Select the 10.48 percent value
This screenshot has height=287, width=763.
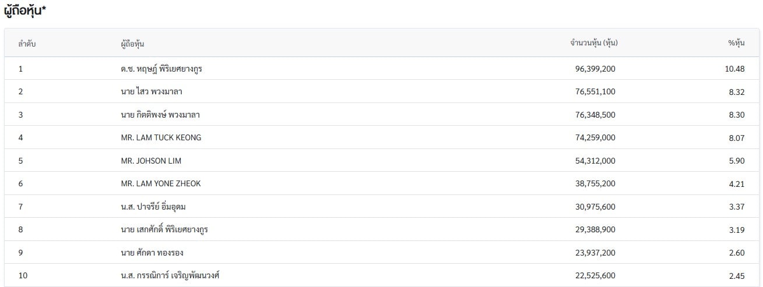click(x=734, y=69)
